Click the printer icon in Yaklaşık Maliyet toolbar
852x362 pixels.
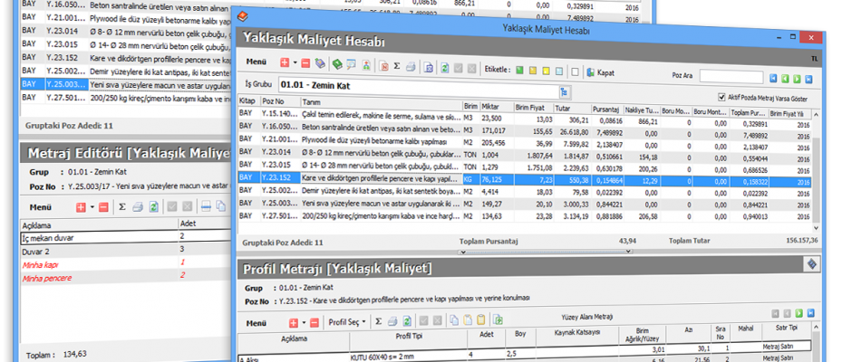pyautogui.click(x=411, y=64)
